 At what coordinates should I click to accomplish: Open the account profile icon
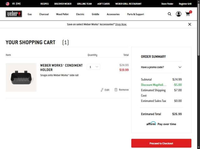tap(178, 14)
